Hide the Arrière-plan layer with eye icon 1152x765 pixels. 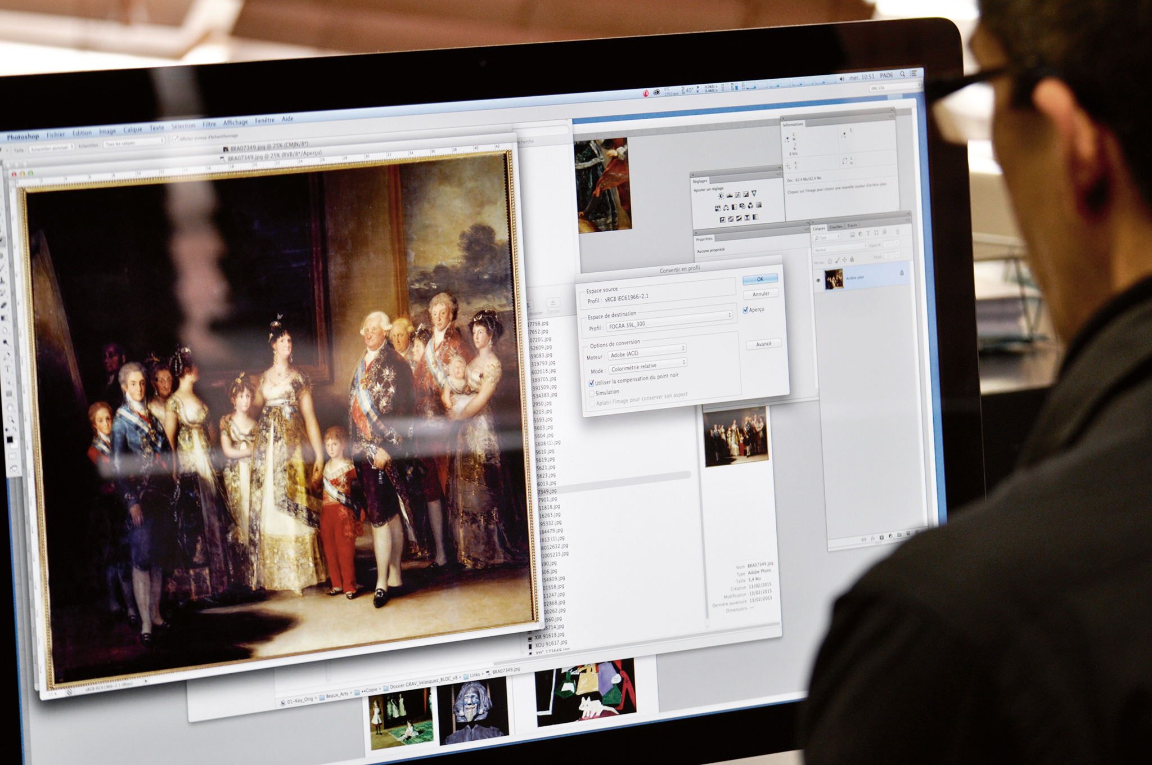click(x=818, y=280)
